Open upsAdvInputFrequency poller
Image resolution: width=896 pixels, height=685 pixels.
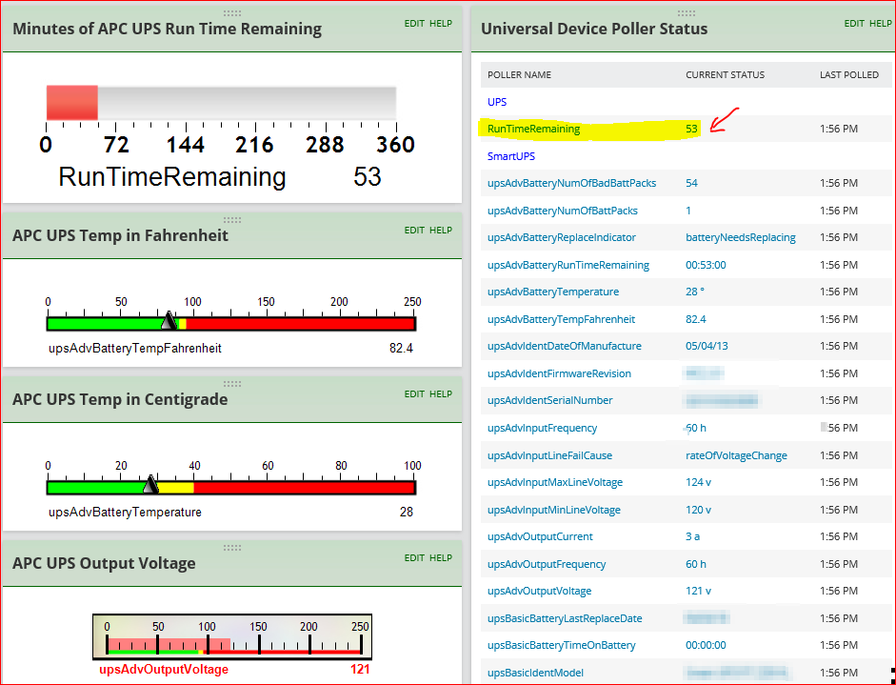(x=543, y=429)
